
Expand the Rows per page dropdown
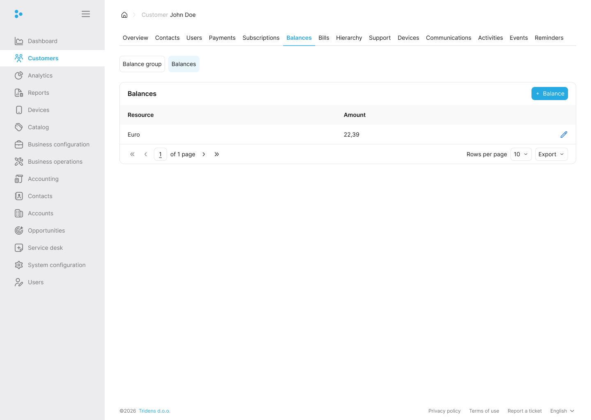coord(521,154)
